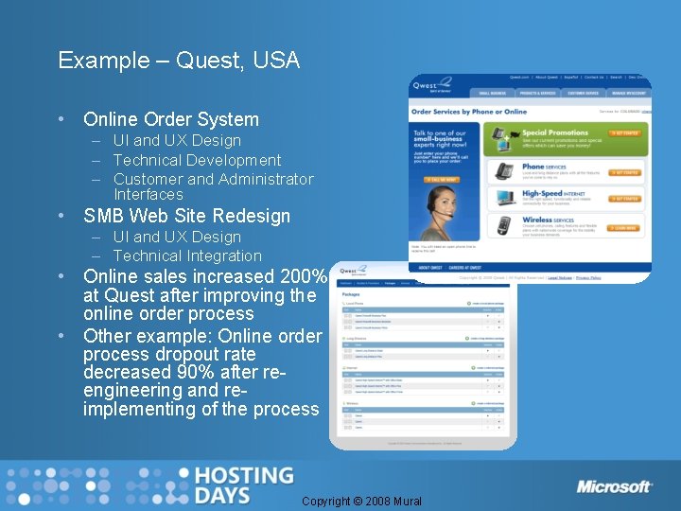Click Get Started for High-Speed Internet
Image resolution: width=681 pixels, height=511 pixels.
(624, 199)
